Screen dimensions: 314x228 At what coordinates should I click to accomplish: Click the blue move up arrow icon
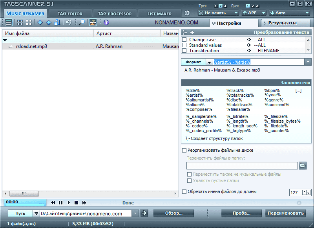tap(49, 22)
